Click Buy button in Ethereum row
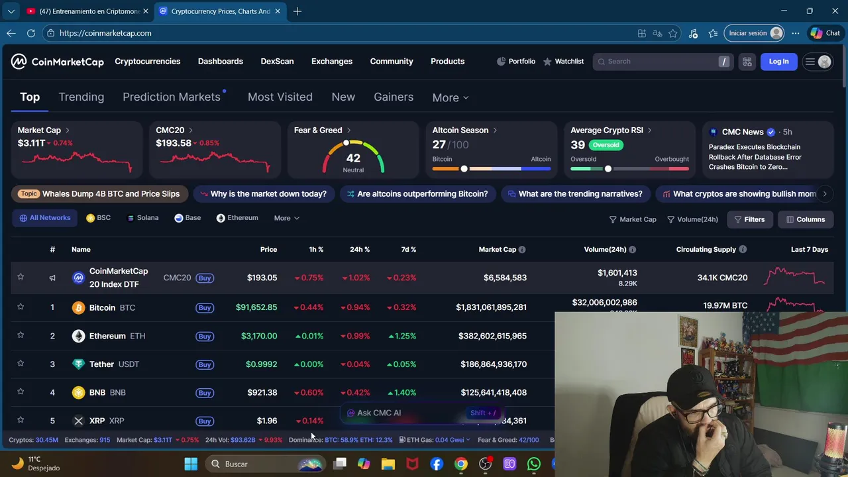The width and height of the screenshot is (848, 477). click(205, 337)
